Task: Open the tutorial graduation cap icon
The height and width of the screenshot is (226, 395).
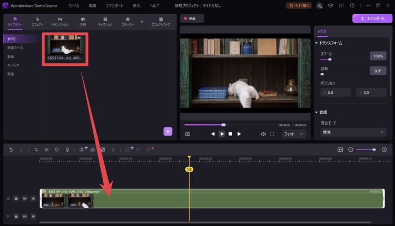Action: [330, 6]
